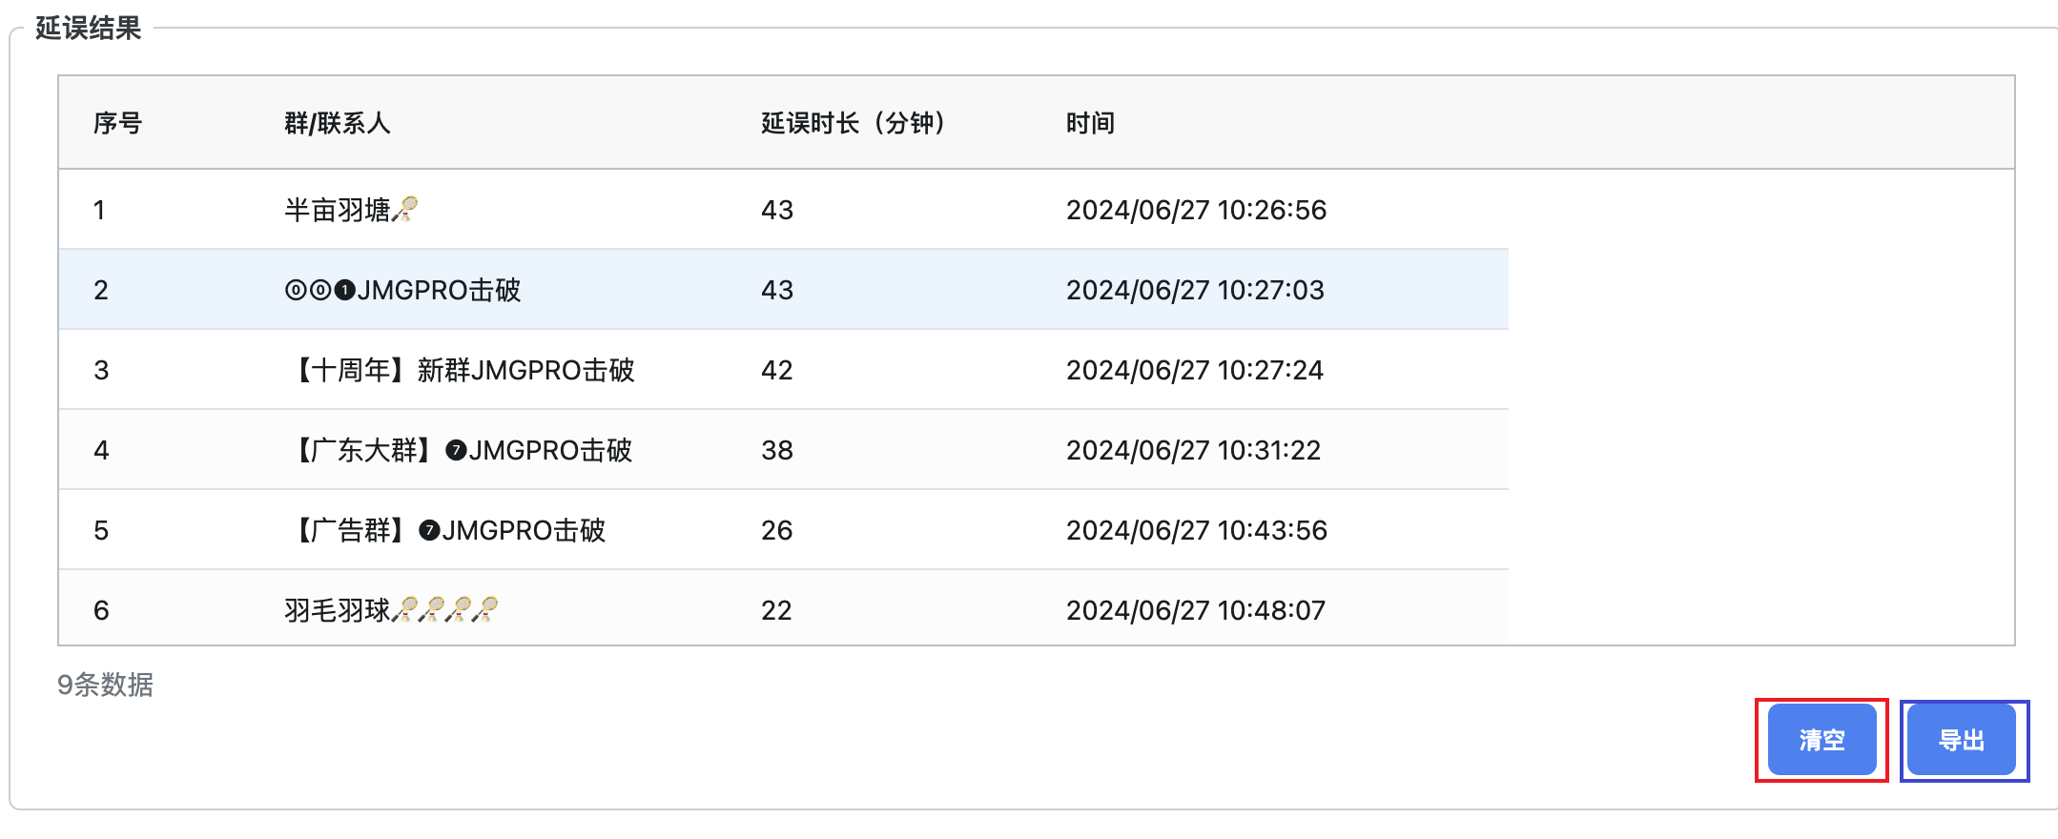Select the 半亩羽塘 row name

point(338,210)
